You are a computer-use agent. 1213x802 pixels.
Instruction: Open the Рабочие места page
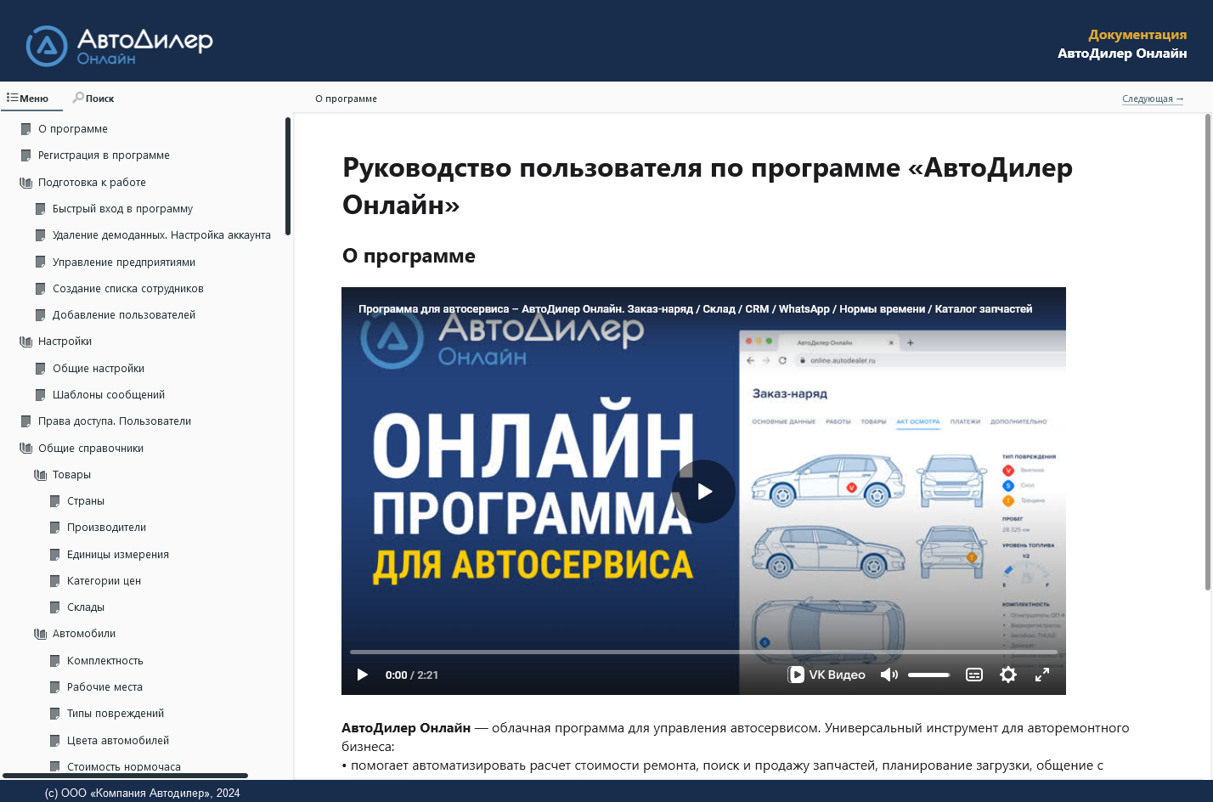pos(104,687)
